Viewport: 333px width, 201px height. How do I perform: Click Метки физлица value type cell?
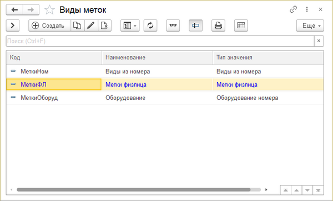coord(268,84)
